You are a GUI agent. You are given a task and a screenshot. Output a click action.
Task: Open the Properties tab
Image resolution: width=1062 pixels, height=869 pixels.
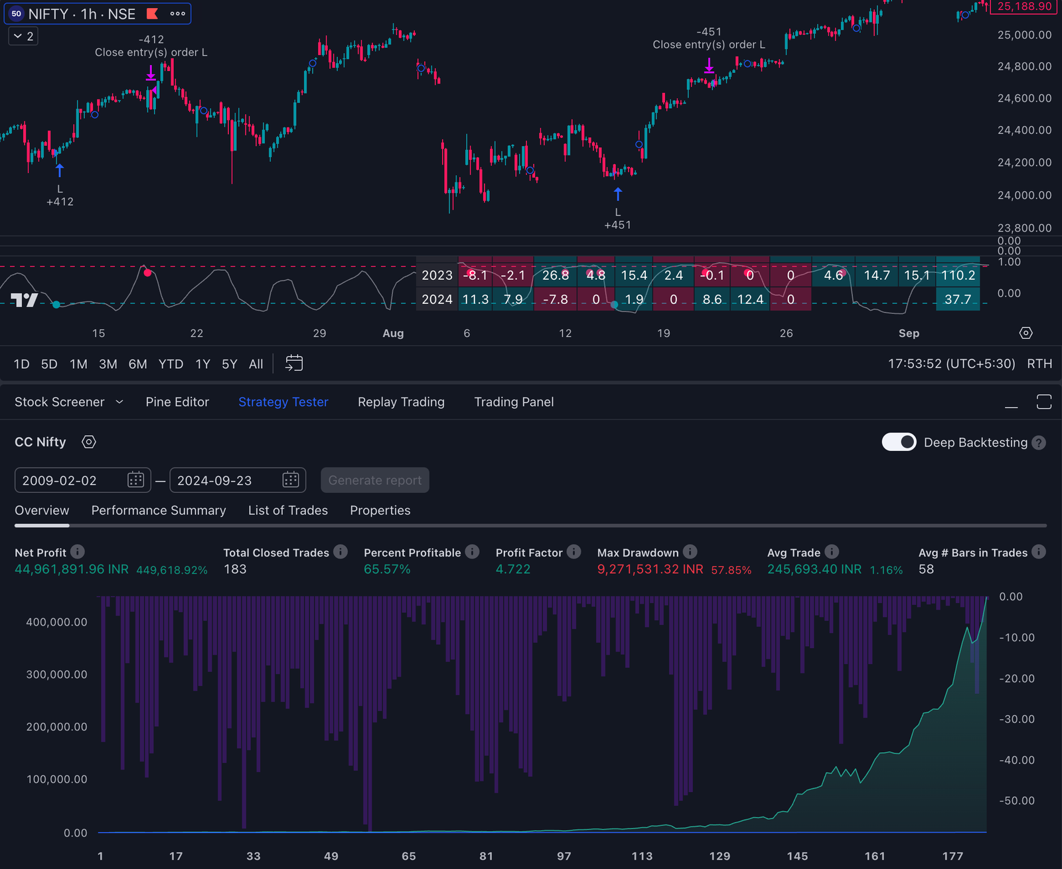click(380, 510)
